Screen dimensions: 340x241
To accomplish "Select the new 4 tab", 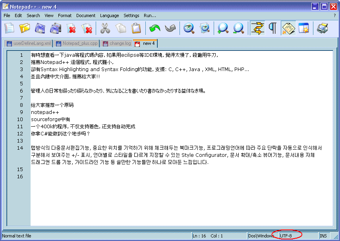I will [x=145, y=43].
